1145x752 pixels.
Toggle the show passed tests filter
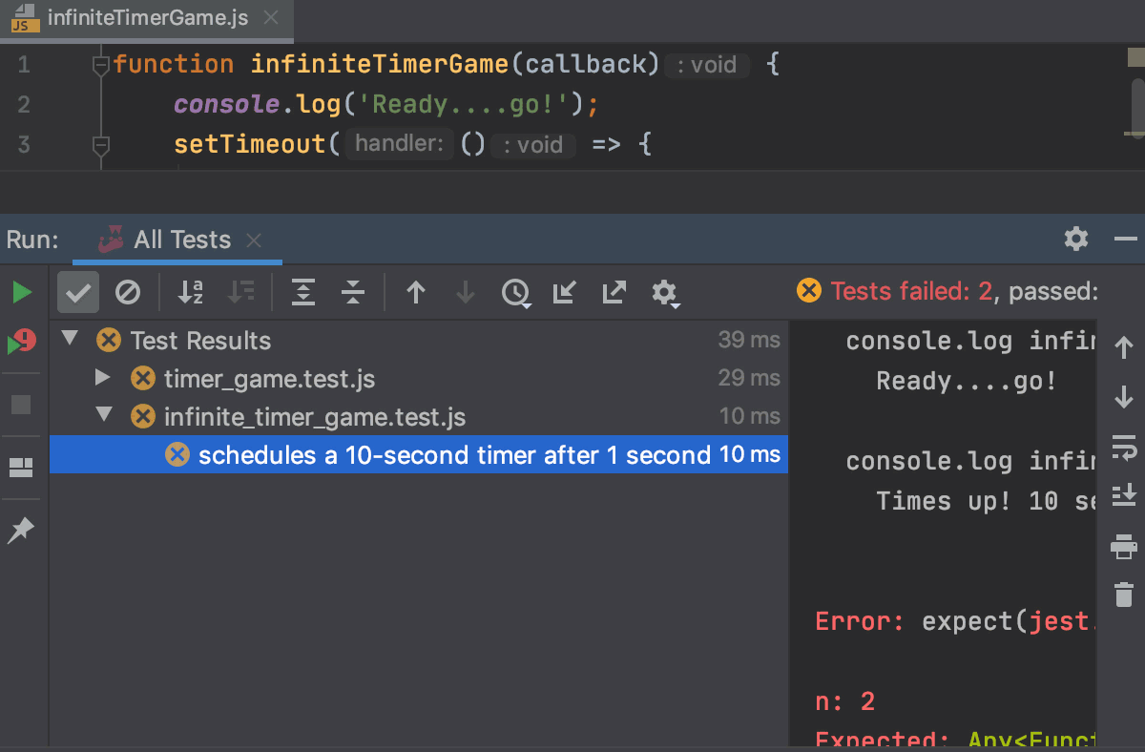[x=77, y=292]
